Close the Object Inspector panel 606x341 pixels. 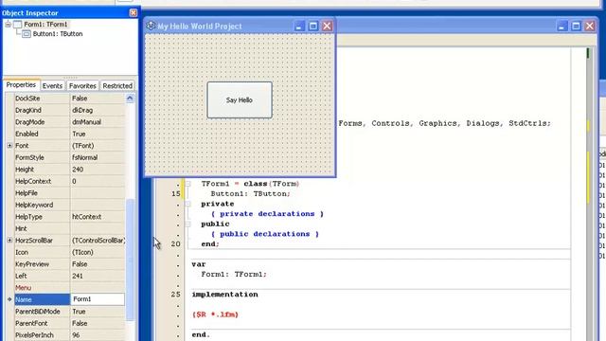coord(133,13)
